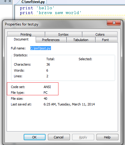Click the Code set label
125x145 pixels.
click(18, 87)
